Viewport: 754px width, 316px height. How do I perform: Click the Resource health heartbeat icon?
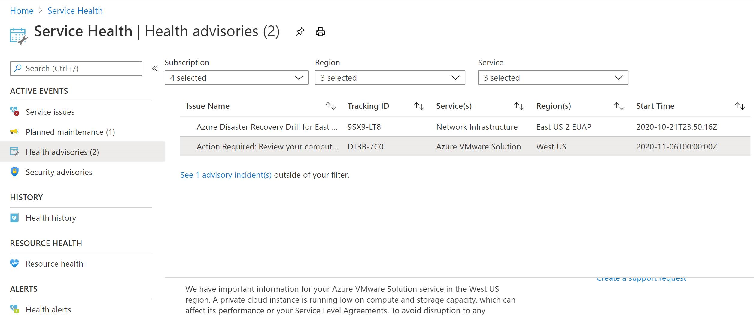click(x=14, y=264)
